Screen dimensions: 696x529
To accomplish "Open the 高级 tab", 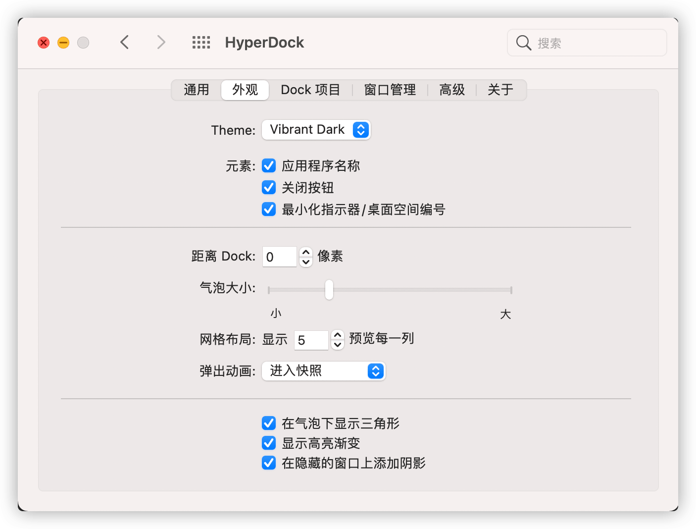I will tap(452, 90).
